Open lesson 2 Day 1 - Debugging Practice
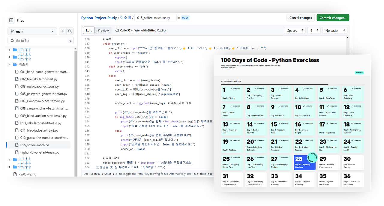This screenshot has width=384, height=206. coord(256,94)
